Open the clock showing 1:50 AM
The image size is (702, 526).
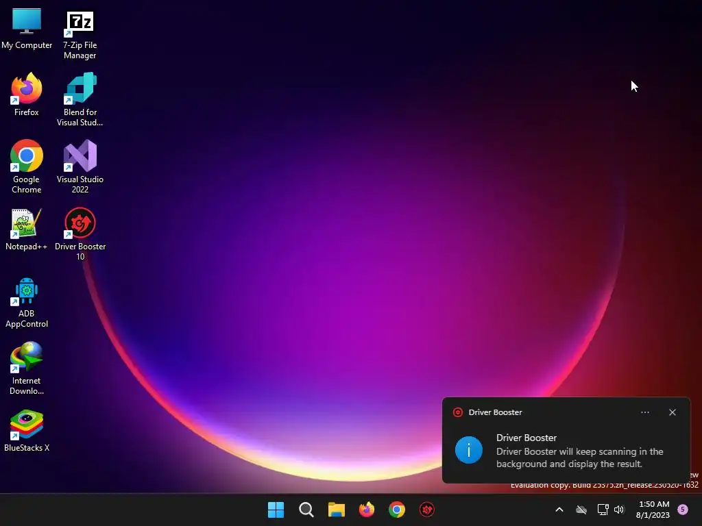pos(653,510)
